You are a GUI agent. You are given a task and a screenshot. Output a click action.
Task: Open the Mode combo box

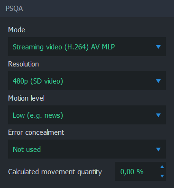tap(87, 47)
